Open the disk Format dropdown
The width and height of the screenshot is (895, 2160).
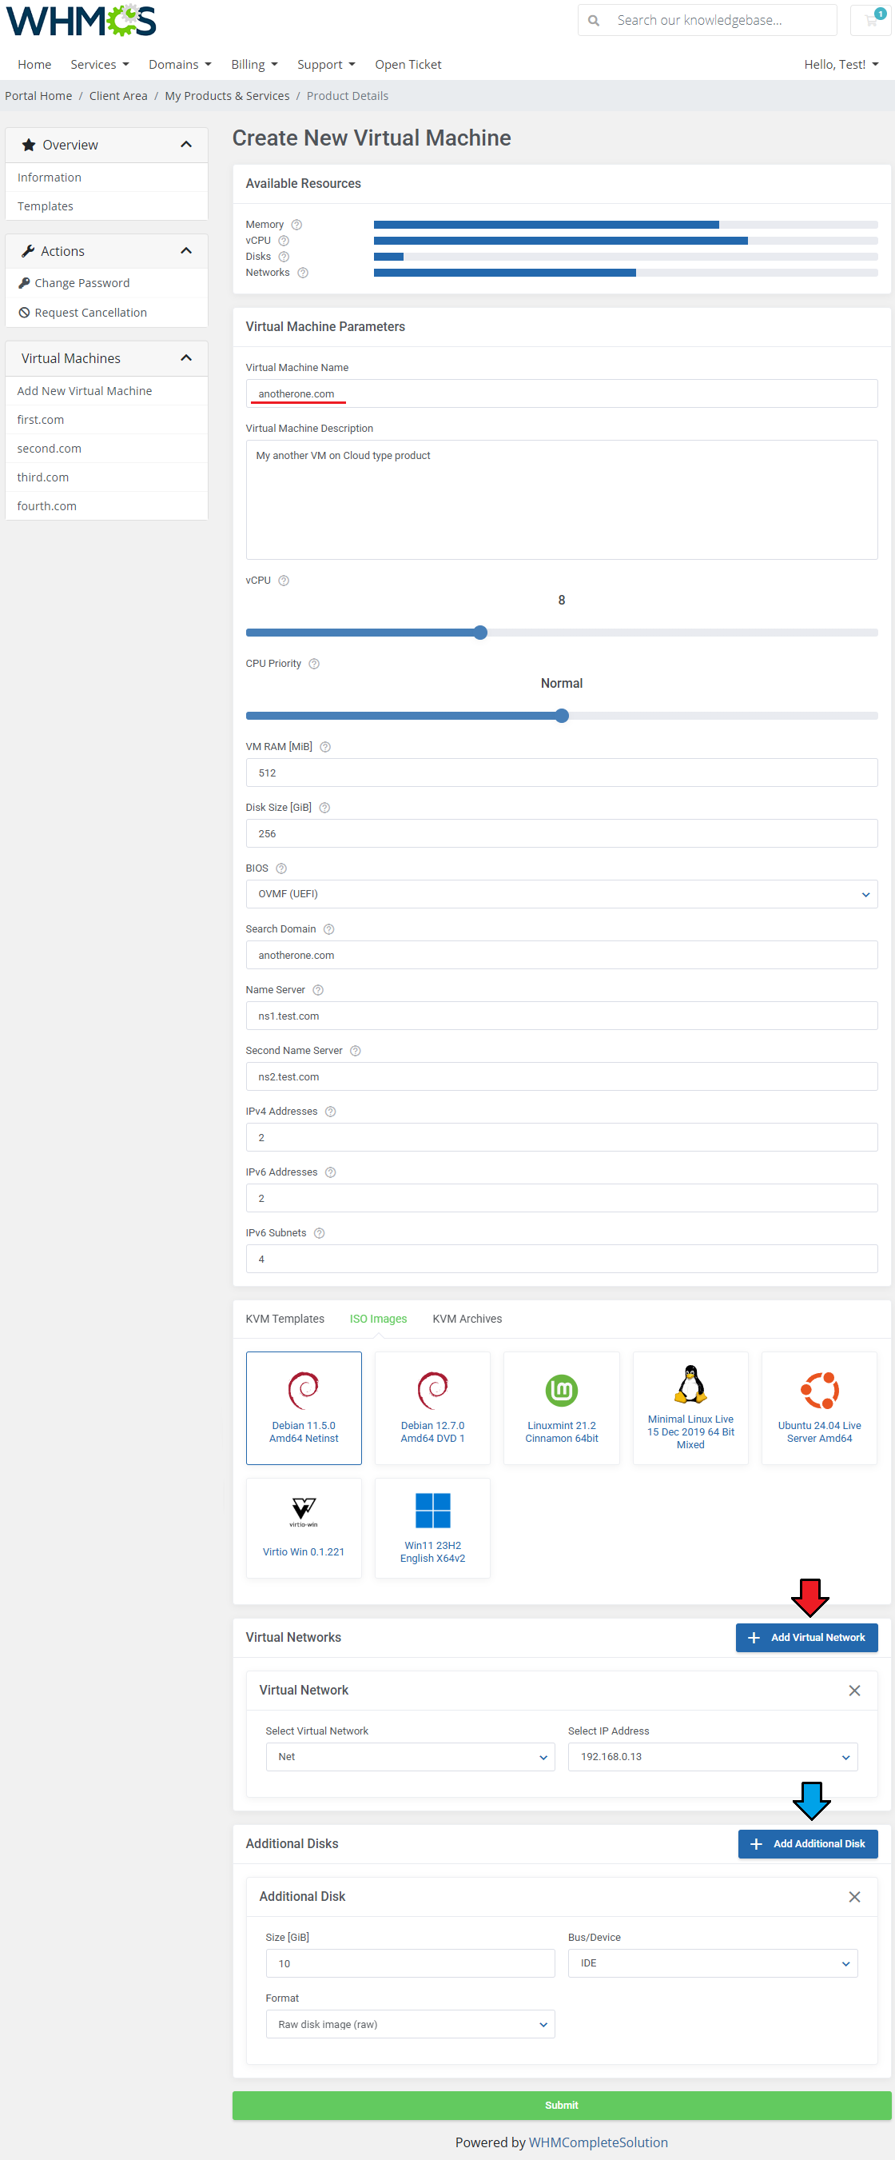pyautogui.click(x=410, y=2023)
